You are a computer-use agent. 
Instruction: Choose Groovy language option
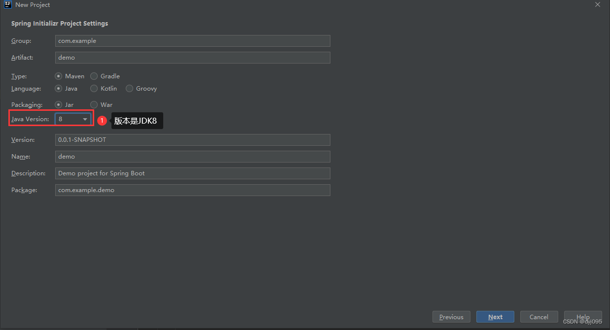pos(130,89)
